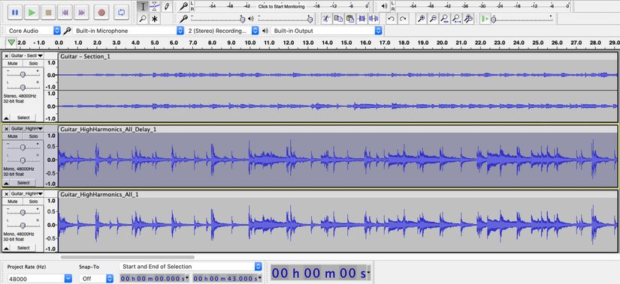This screenshot has width=620, height=284.
Task: Trim audio outside selection
Action: coord(361,19)
